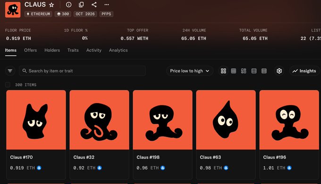Click the Claus #196 title
321x184 pixels.
click(275, 157)
